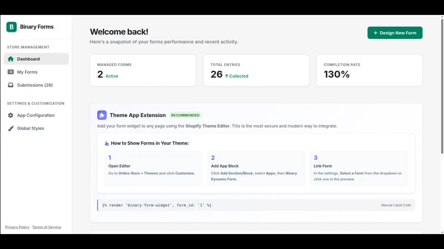Click the Design New Form button

[x=395, y=33]
